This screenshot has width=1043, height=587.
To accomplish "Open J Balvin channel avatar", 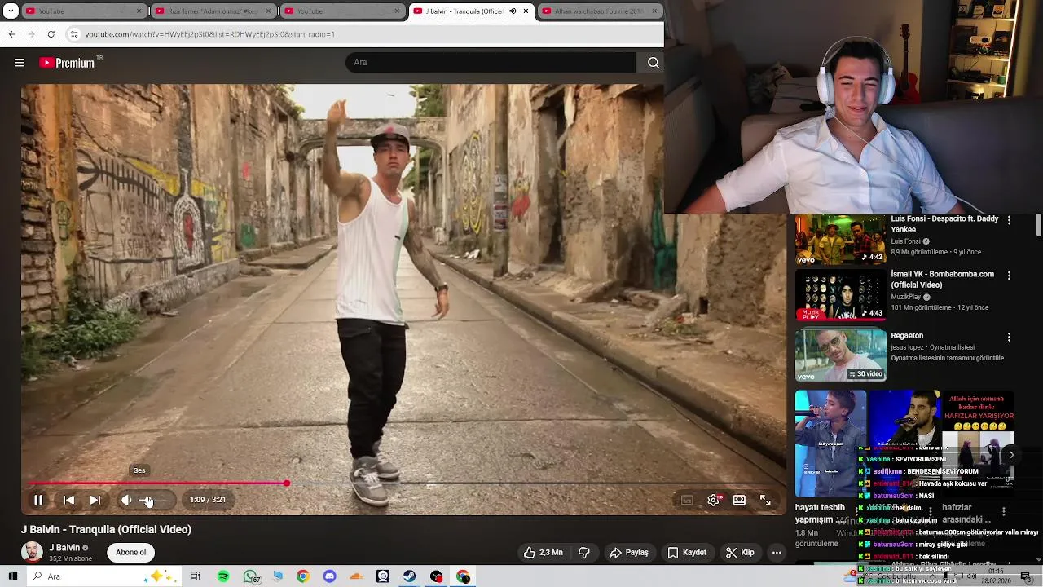I will [x=32, y=552].
